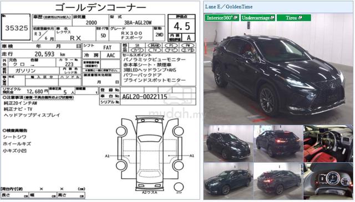Open the Interior360° view button

point(222,18)
